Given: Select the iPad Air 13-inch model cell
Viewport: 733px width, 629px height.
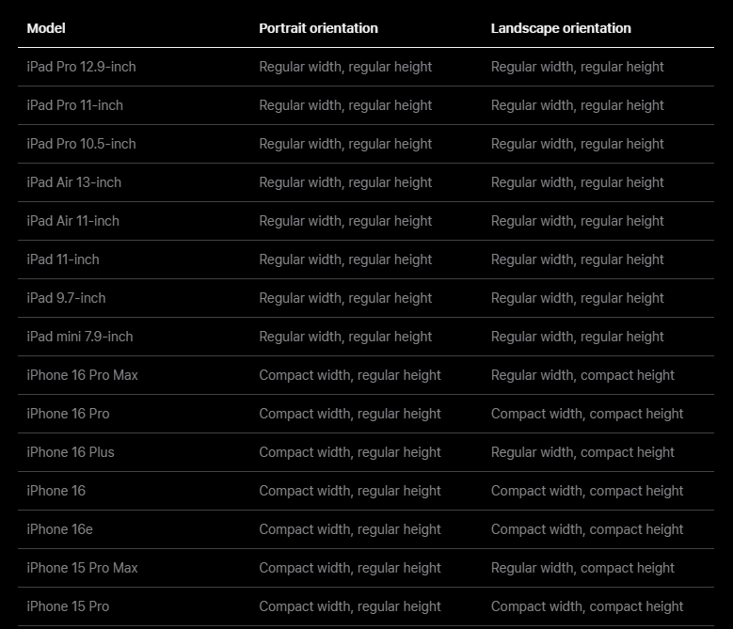Looking at the screenshot, I should pos(73,182).
